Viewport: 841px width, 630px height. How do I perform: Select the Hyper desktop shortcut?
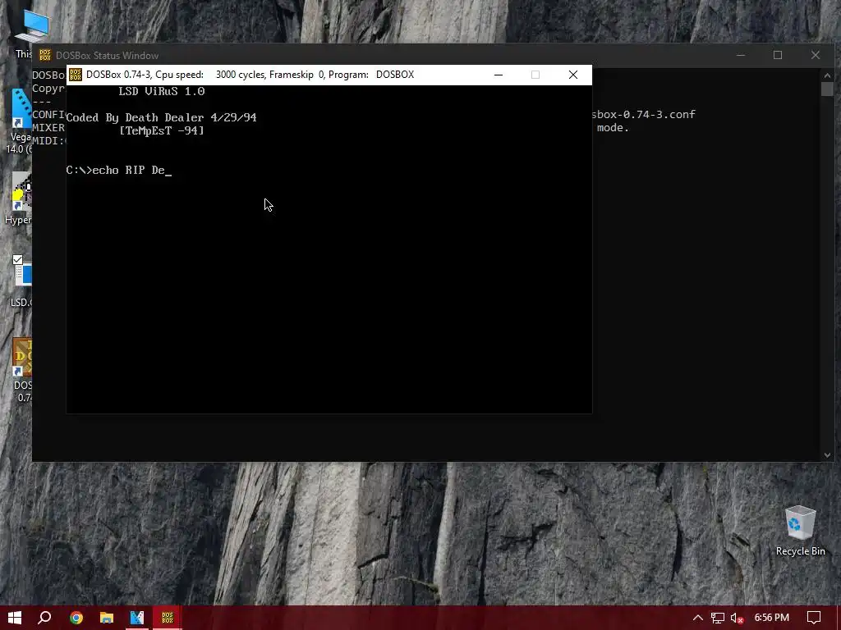[19, 199]
